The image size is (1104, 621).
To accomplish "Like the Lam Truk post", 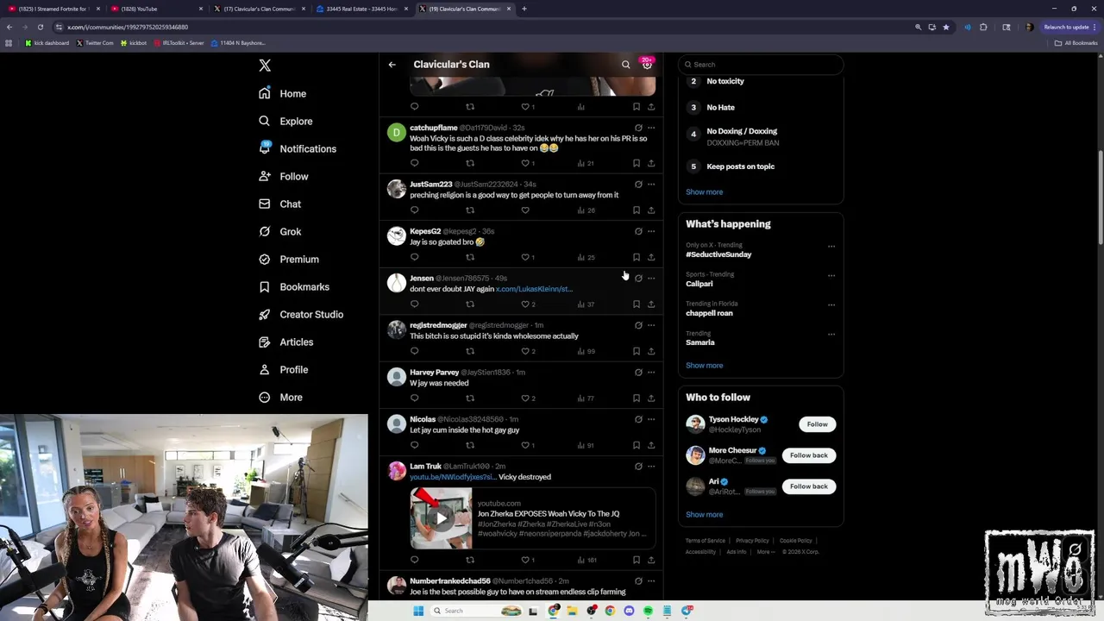I will point(525,560).
